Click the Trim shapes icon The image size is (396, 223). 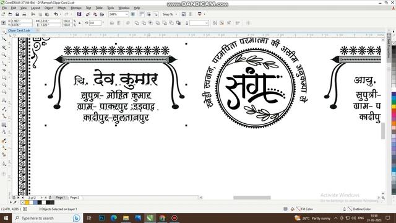(x=144, y=23)
